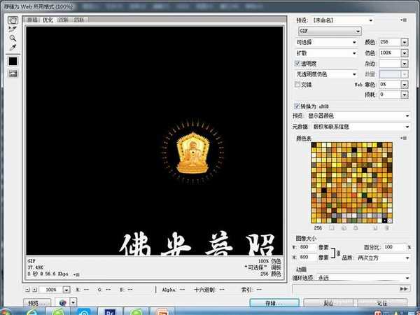The image size is (420, 315).
Task: Switch to the 原稿 original tab
Action: (x=33, y=20)
